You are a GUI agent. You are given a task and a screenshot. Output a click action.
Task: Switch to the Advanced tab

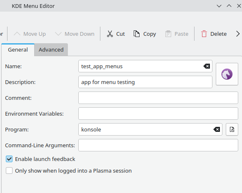pos(51,49)
